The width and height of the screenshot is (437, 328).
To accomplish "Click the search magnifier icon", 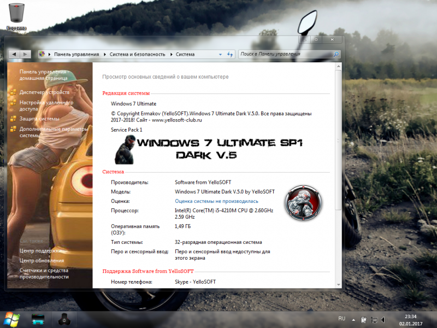I will click(x=336, y=54).
